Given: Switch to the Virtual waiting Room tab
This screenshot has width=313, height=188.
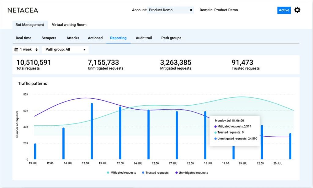Looking at the screenshot, I should coord(69,25).
